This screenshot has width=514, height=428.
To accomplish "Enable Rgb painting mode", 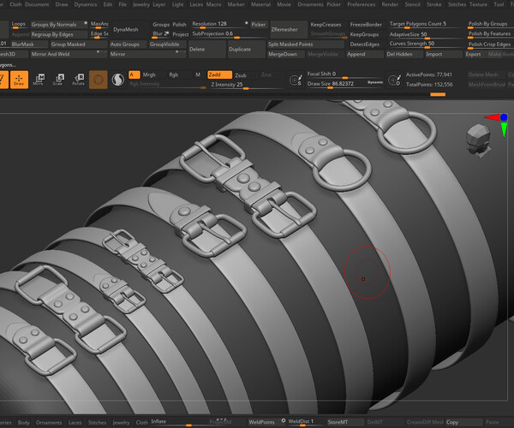I will (174, 75).
